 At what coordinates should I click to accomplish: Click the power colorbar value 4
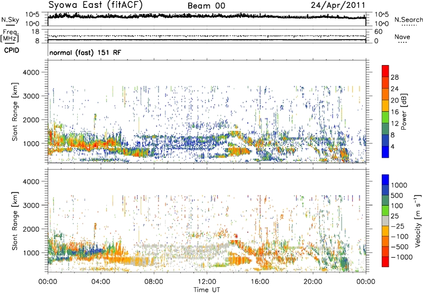(x=392, y=146)
